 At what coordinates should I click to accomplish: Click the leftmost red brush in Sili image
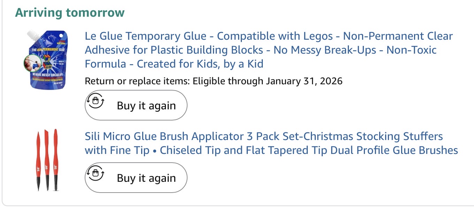(39, 160)
